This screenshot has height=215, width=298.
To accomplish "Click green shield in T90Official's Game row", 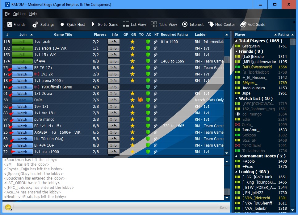I will (x=148, y=87).
